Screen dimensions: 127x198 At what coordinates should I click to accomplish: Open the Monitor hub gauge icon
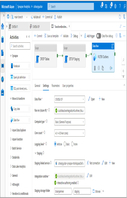click(3, 79)
